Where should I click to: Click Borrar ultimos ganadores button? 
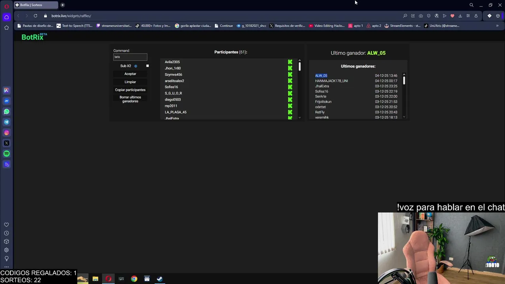(130, 99)
